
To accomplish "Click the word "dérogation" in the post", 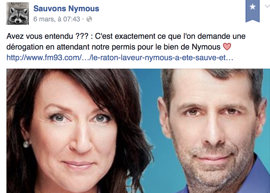I will pyautogui.click(x=25, y=47).
